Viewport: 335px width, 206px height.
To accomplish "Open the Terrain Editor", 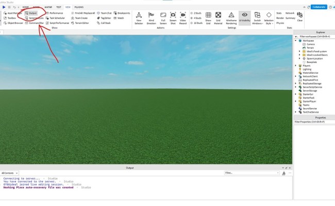I will point(80,23).
